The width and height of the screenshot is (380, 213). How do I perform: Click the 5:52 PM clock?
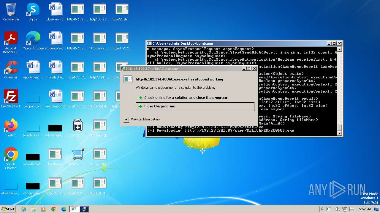[365, 209]
